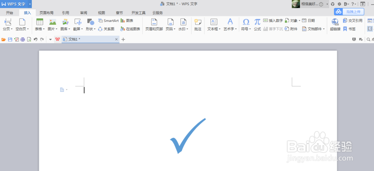374x171 pixels.
Task: Click the Watermark (水印) icon
Action: pos(183,22)
